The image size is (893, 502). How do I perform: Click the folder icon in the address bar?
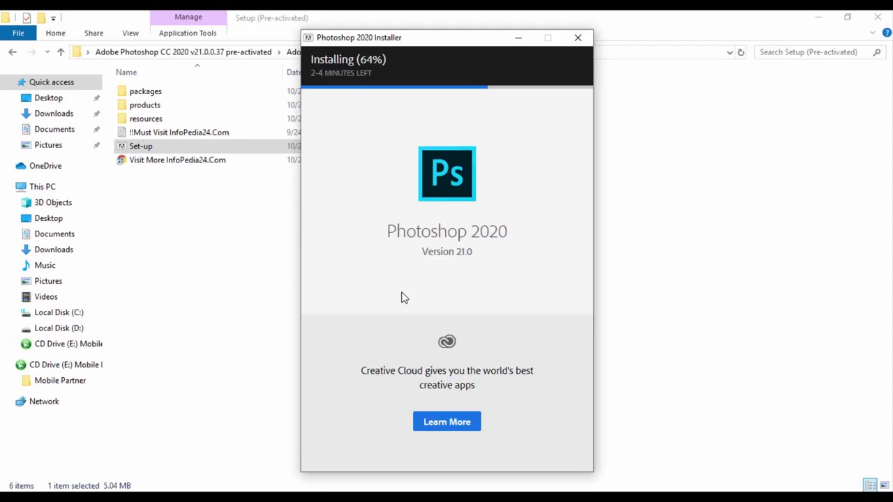pos(77,52)
